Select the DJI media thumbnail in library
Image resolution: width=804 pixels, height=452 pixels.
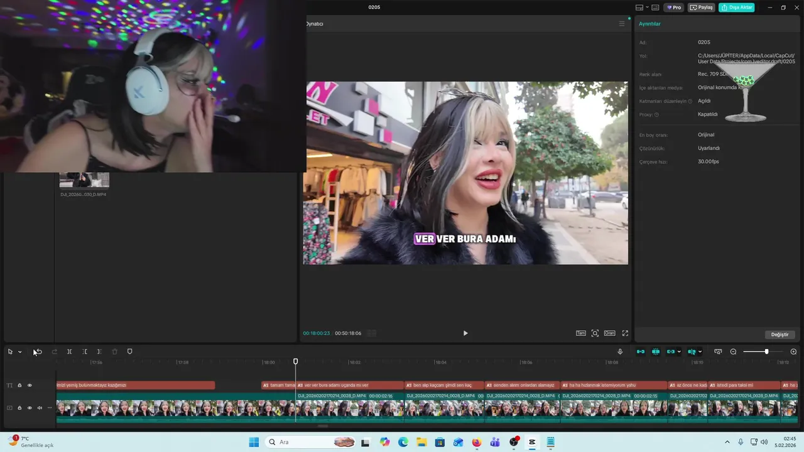(x=84, y=180)
